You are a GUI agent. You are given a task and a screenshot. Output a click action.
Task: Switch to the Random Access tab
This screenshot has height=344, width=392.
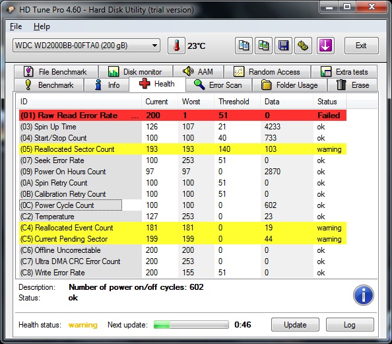267,72
